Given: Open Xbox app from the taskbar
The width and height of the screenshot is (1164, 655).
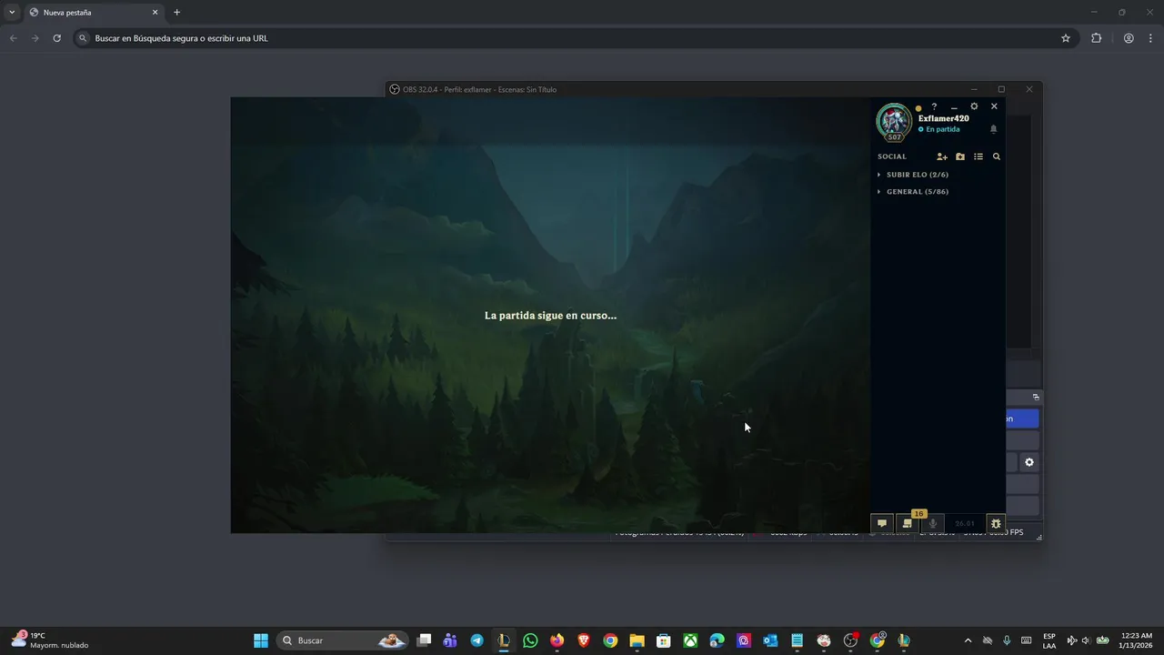Looking at the screenshot, I should (x=690, y=640).
